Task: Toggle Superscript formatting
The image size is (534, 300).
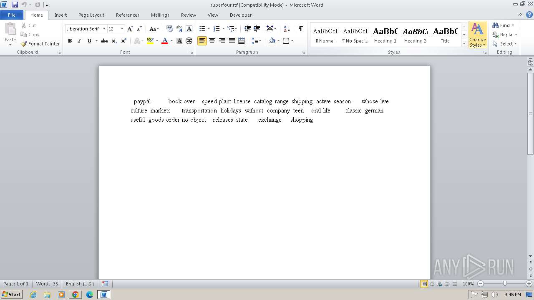Action: tap(124, 41)
